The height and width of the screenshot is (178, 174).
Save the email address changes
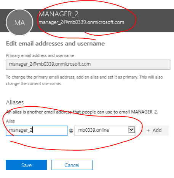[26, 165]
